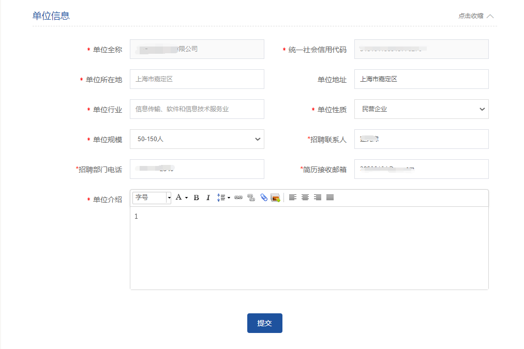Click the insert image icon
The width and height of the screenshot is (524, 349).
coord(275,198)
